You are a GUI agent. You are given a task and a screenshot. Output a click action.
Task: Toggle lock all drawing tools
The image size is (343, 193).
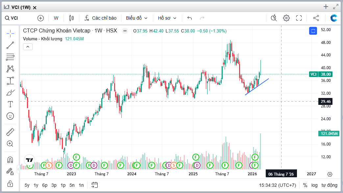[10, 183]
